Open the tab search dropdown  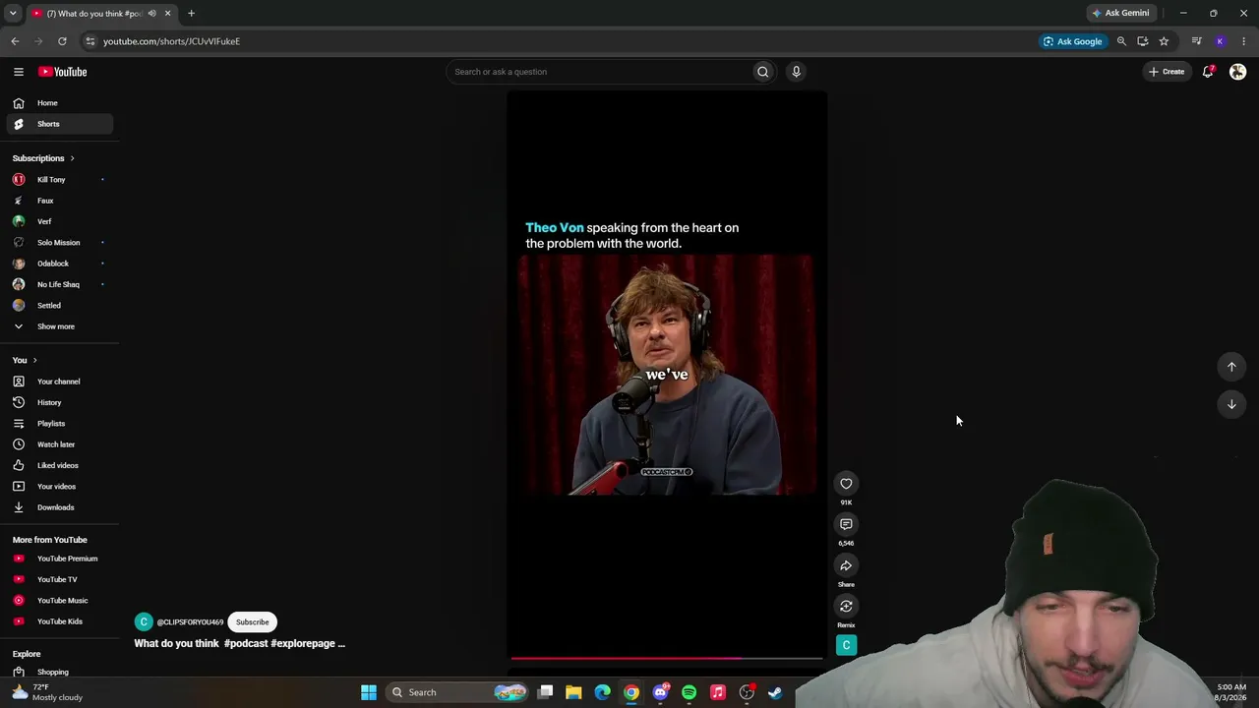coord(13,14)
